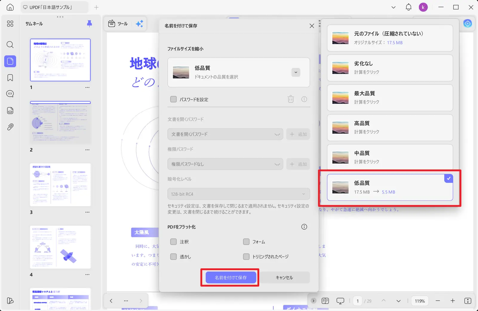Start slideshow presentation mode
Screen dimensions: 478x311
click(x=340, y=301)
